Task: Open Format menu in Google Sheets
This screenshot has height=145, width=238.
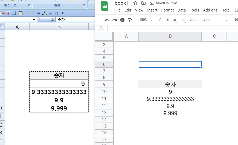Action: pyautogui.click(x=167, y=10)
